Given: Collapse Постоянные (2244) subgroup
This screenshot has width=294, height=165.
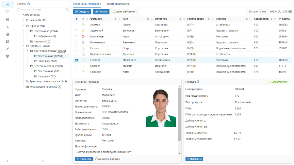Looking at the screenshot, I should (x=27, y=31).
